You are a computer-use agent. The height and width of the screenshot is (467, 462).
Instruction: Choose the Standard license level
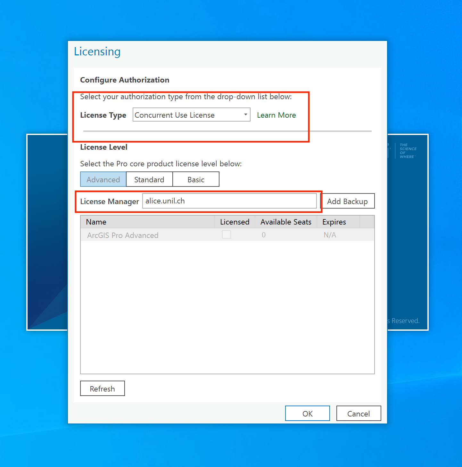149,179
